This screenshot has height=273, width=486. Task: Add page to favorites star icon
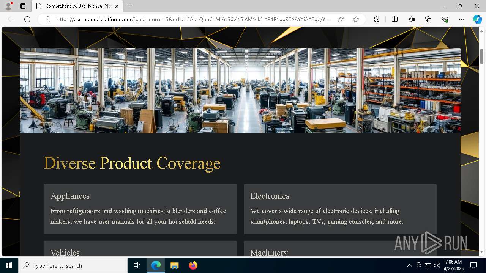pos(356,19)
